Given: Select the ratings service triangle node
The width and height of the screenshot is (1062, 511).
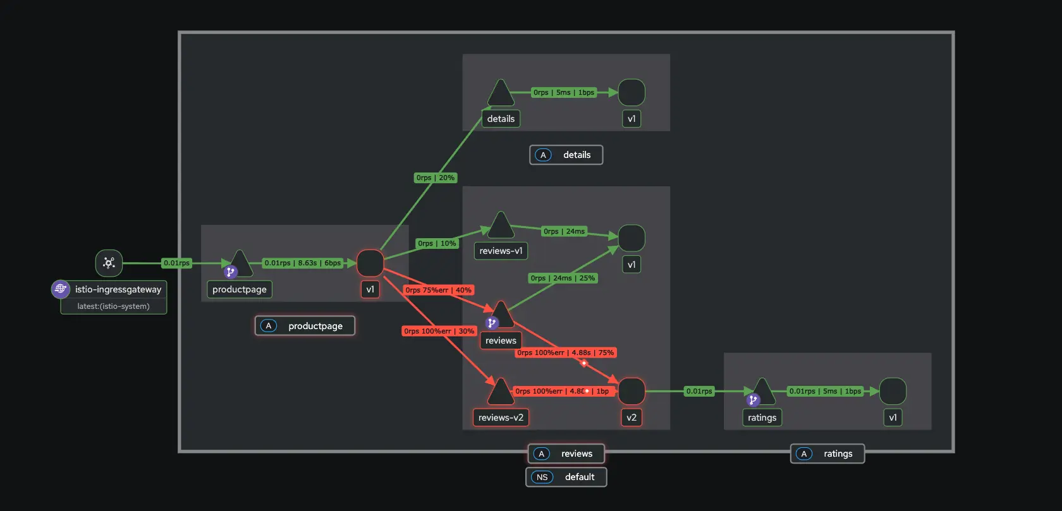Looking at the screenshot, I should pos(762,391).
